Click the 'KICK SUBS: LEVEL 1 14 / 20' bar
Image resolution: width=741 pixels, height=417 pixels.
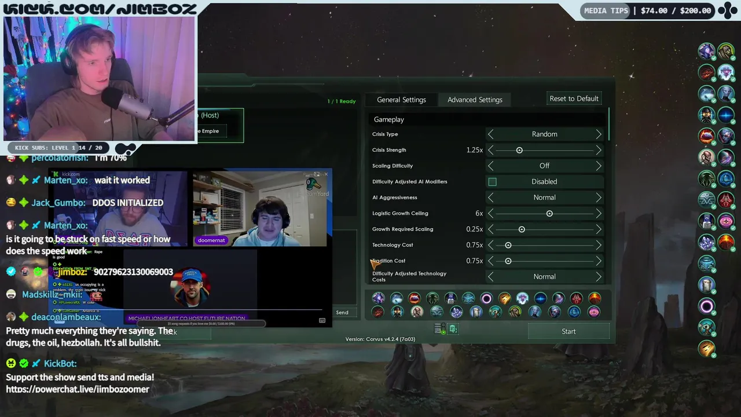click(58, 148)
